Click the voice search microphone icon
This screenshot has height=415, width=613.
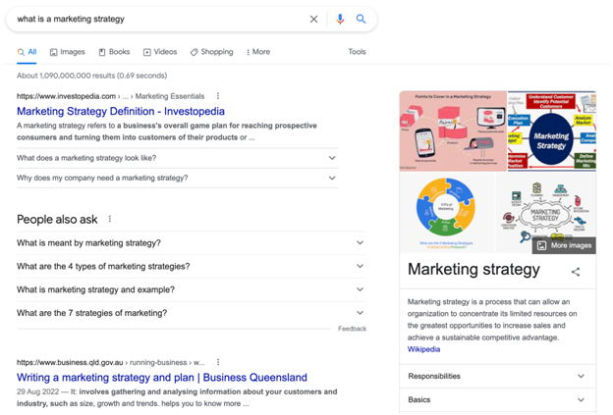click(x=340, y=19)
